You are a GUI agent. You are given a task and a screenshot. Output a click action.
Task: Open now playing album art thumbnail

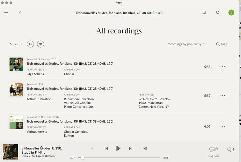coord(10,152)
